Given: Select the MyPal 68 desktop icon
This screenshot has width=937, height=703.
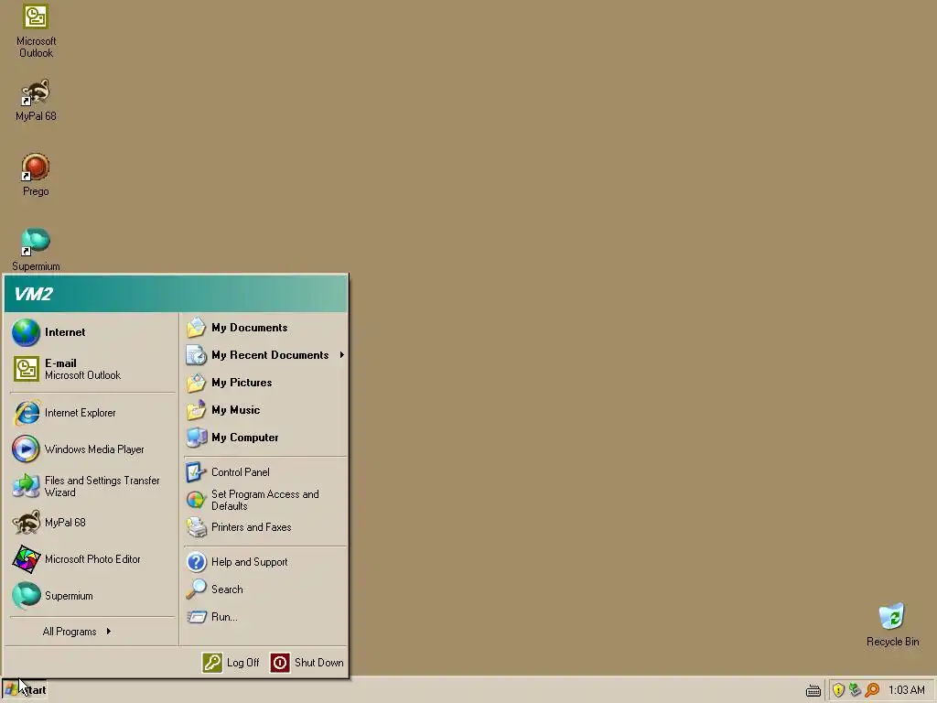Looking at the screenshot, I should (36, 100).
